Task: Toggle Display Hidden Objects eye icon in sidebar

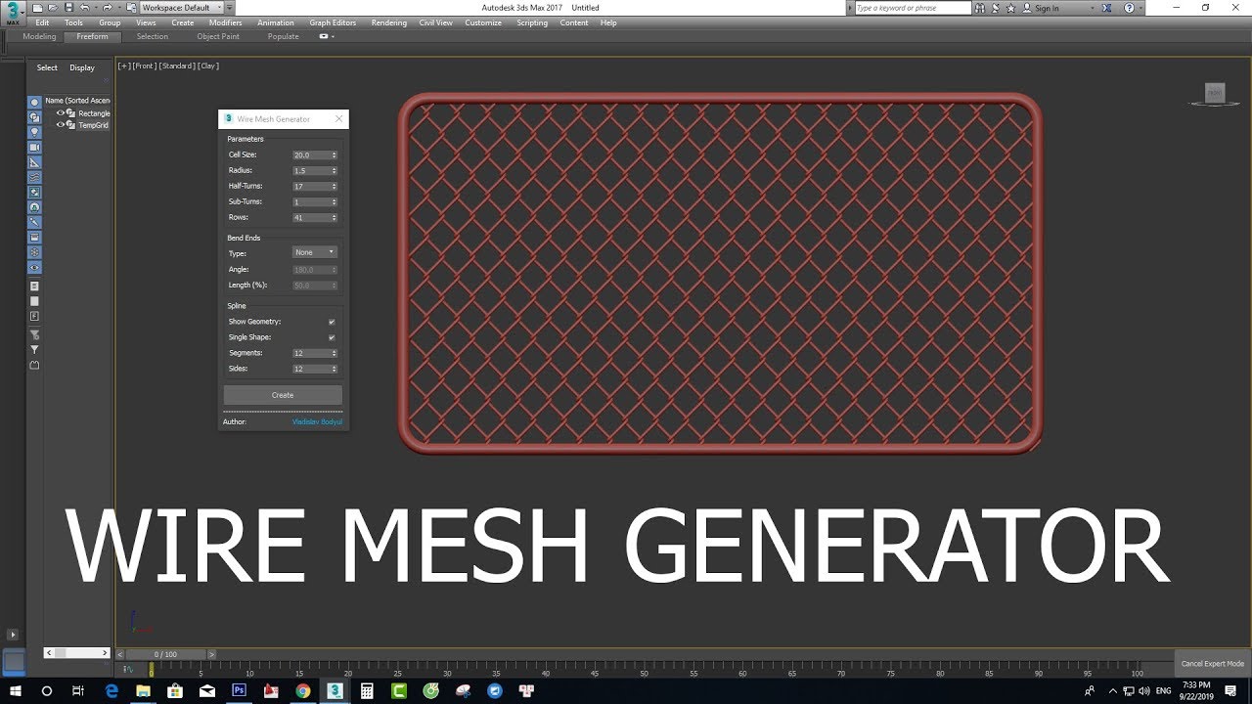Action: pos(34,267)
